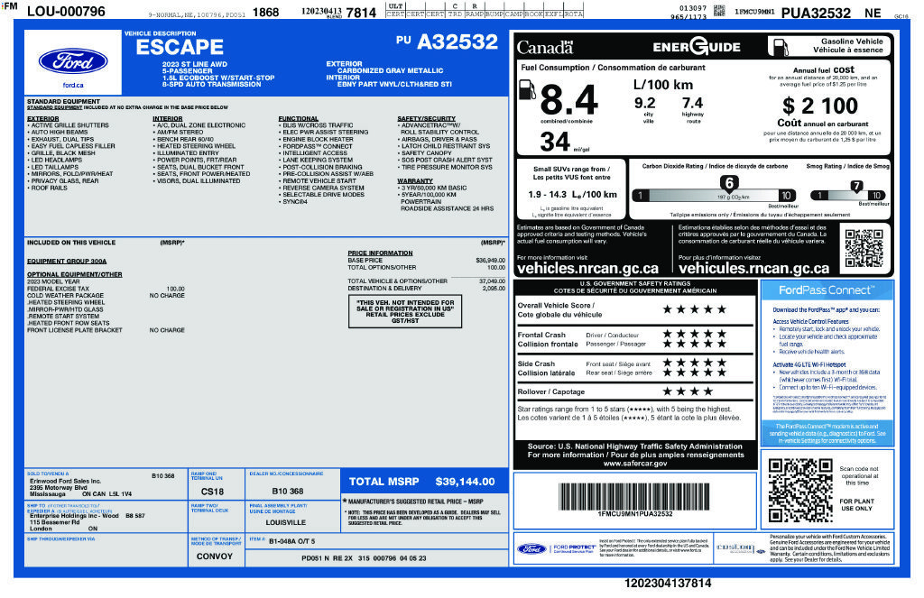Click the 'FRONT LICENSE PLATE BRACKET' line
The image size is (924, 598).
coord(74,330)
